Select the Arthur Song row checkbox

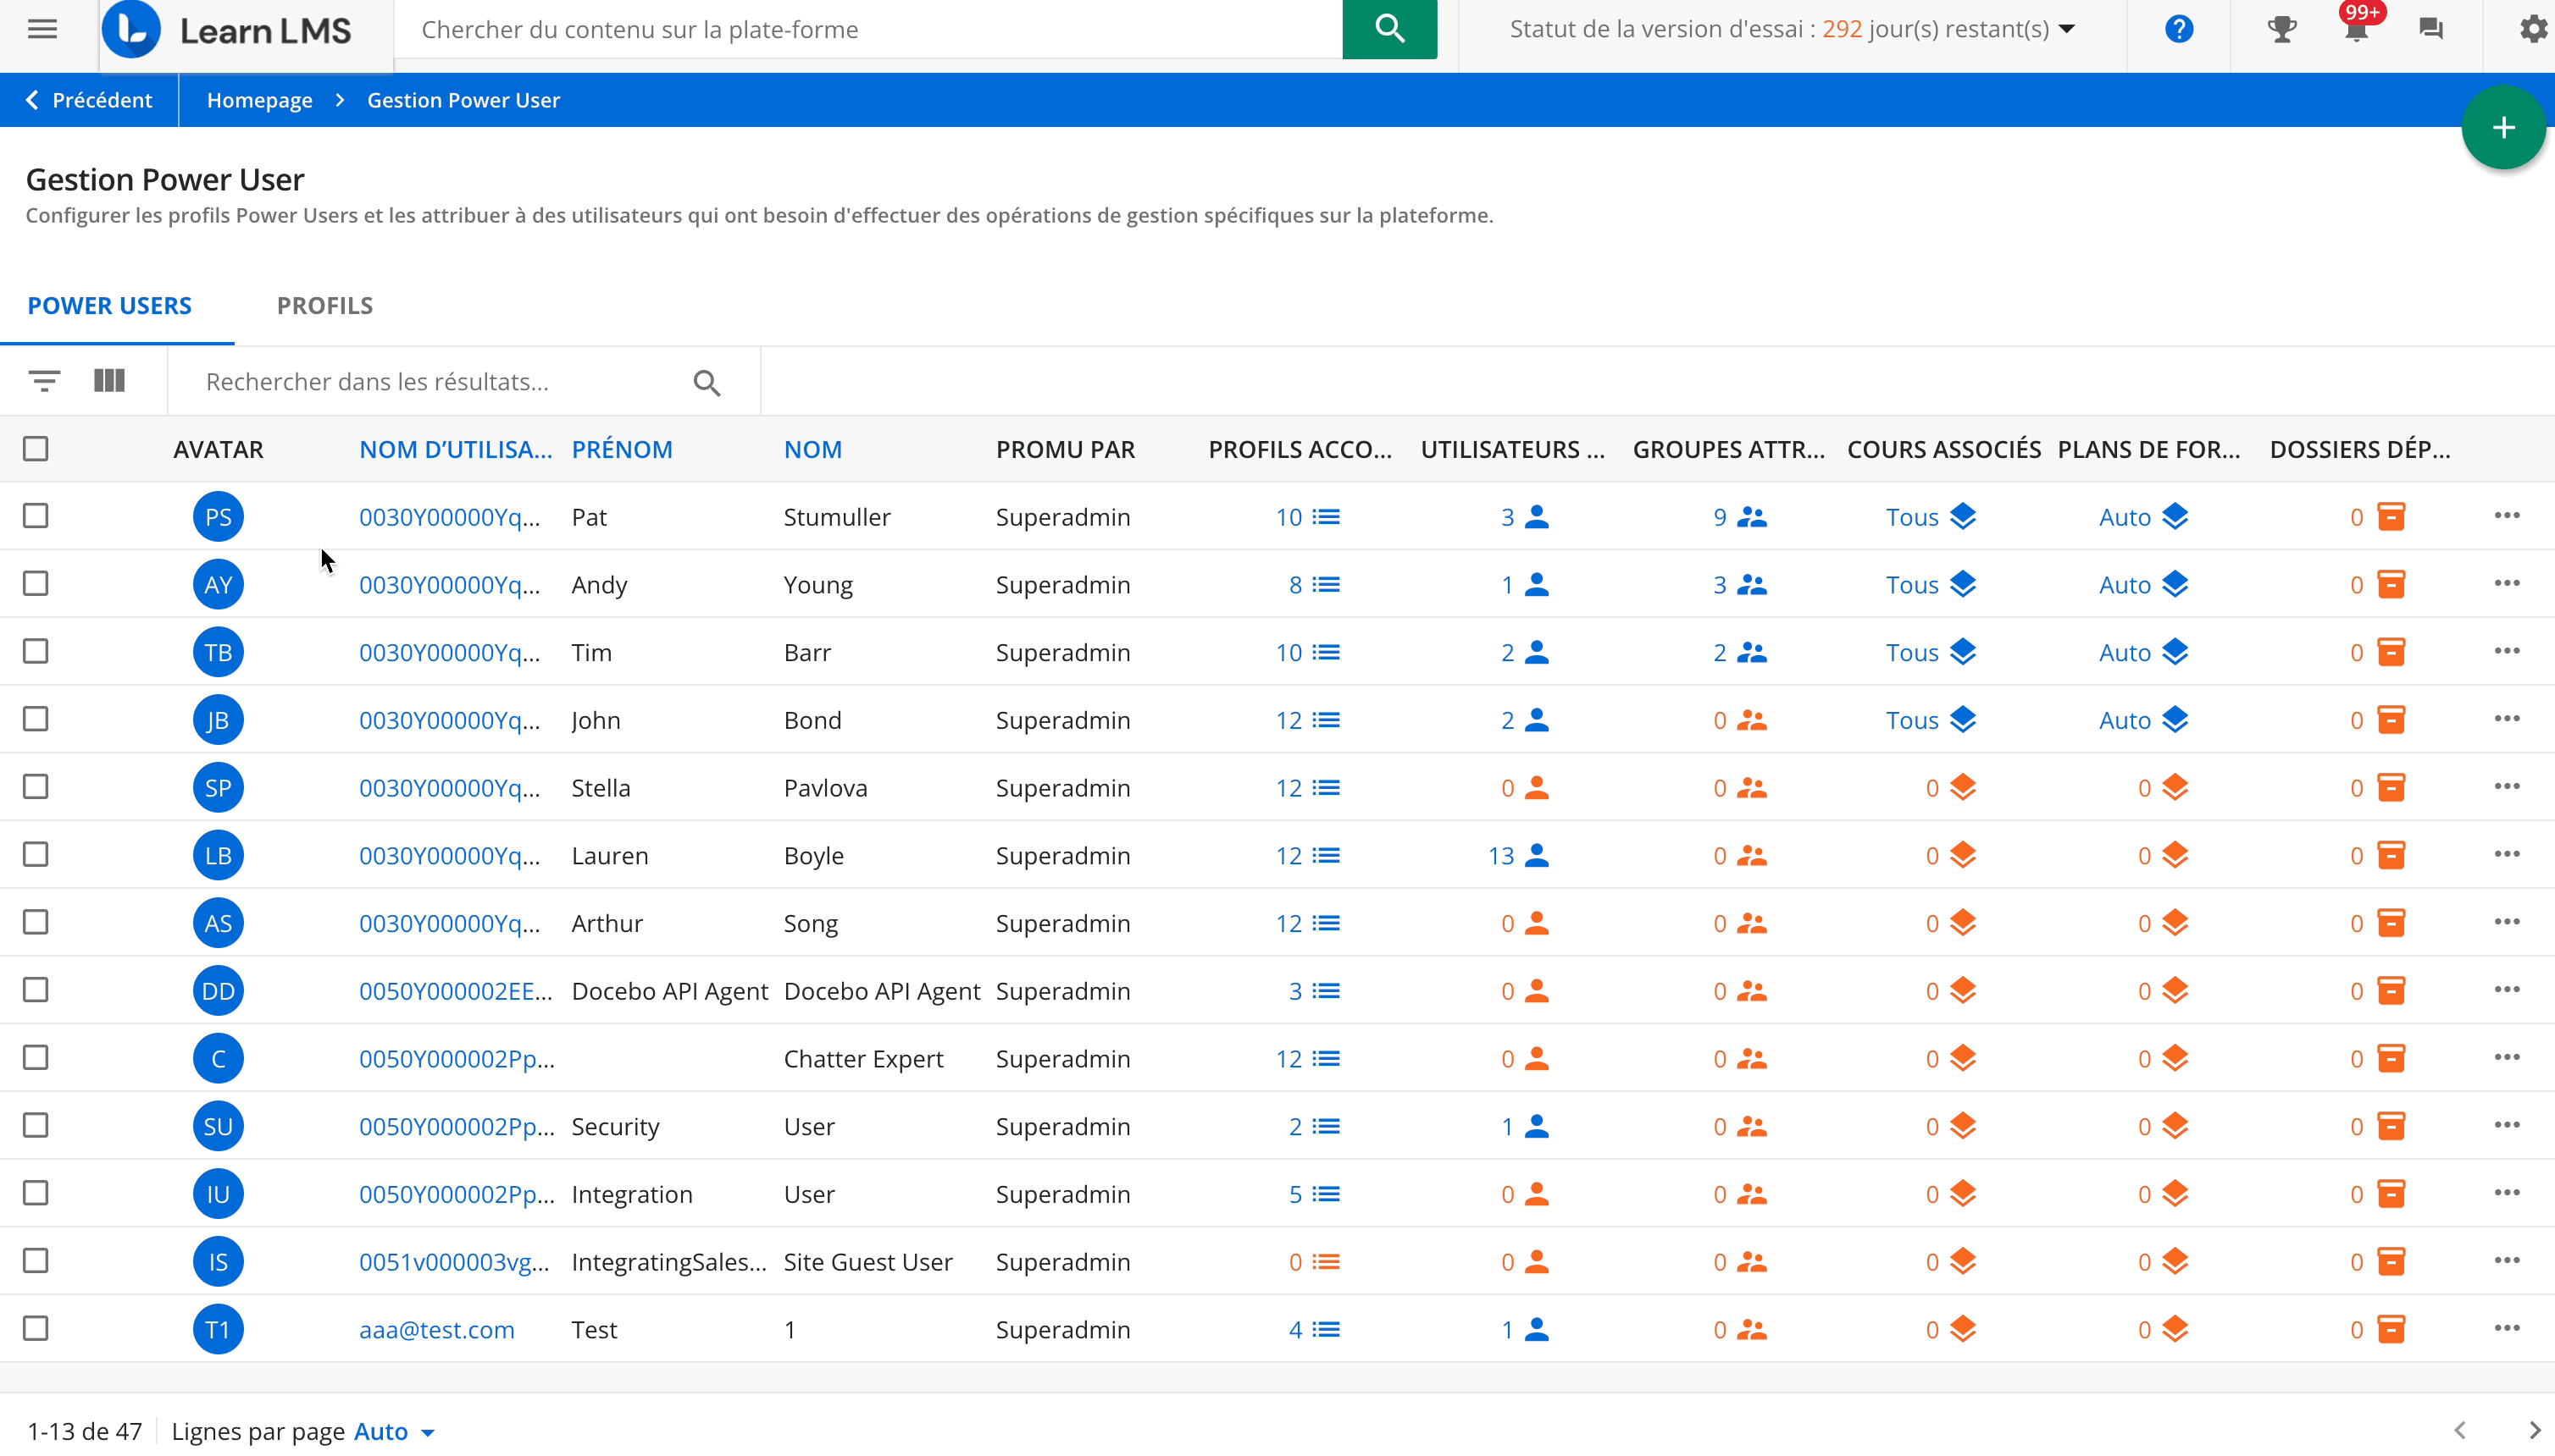point(36,922)
